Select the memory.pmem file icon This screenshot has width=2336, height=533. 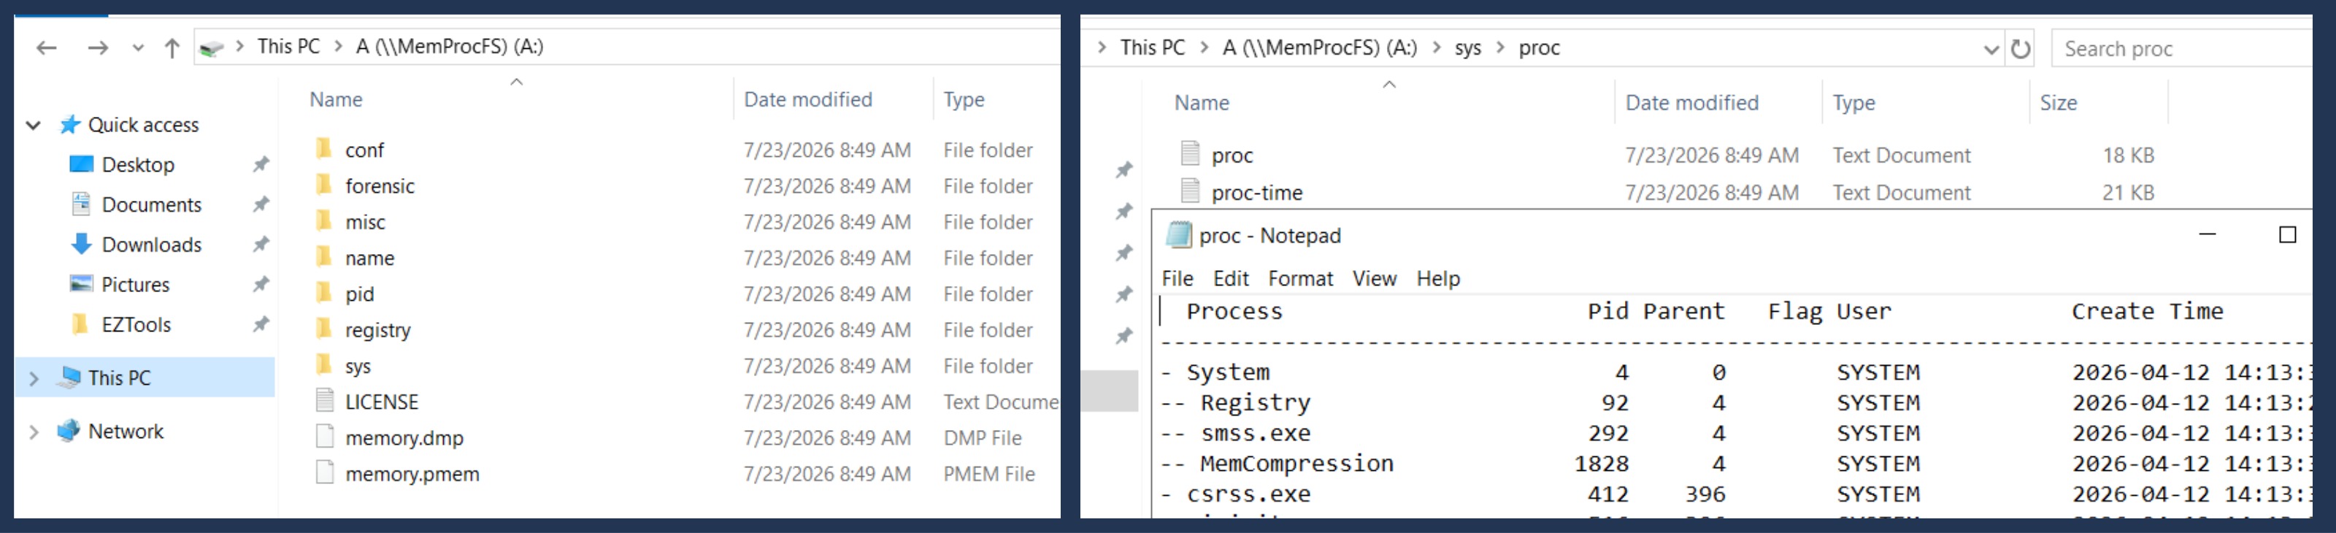(325, 473)
